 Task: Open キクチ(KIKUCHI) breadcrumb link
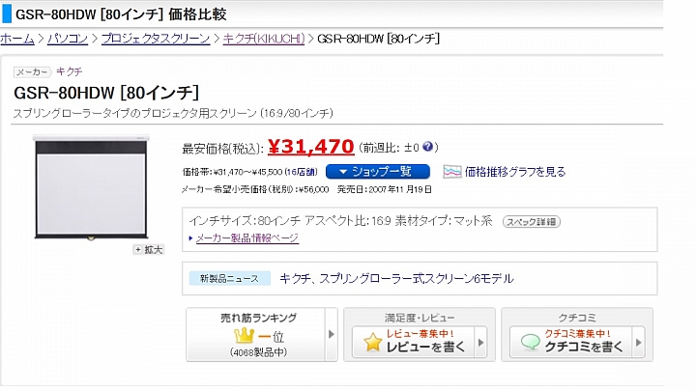(x=263, y=39)
